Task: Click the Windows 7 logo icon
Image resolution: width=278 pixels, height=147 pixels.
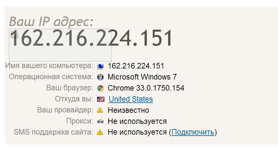Action: pyautogui.click(x=100, y=77)
